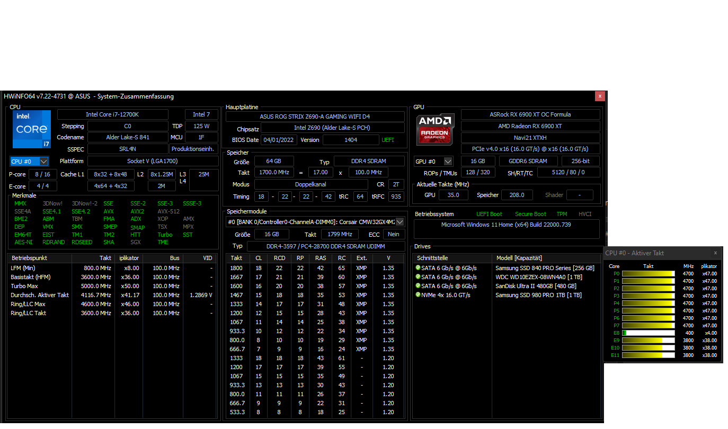The image size is (728, 429).
Task: Click the Doppelkanal mode field
Action: [311, 184]
